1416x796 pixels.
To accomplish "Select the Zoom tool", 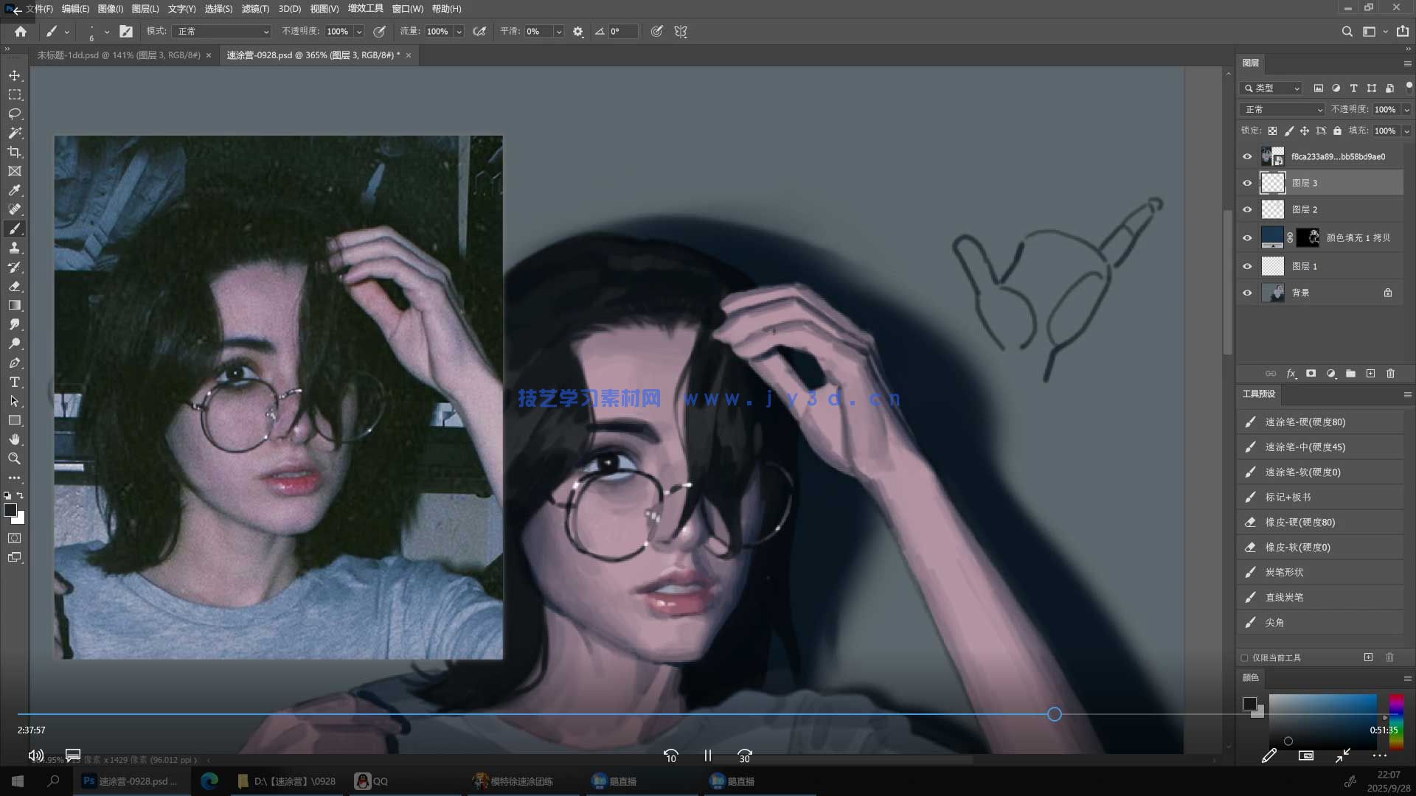I will (x=14, y=458).
